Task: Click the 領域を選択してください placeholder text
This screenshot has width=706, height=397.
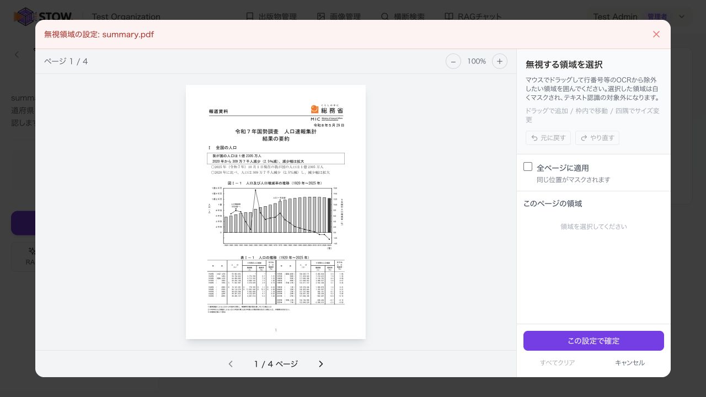Action: click(593, 227)
